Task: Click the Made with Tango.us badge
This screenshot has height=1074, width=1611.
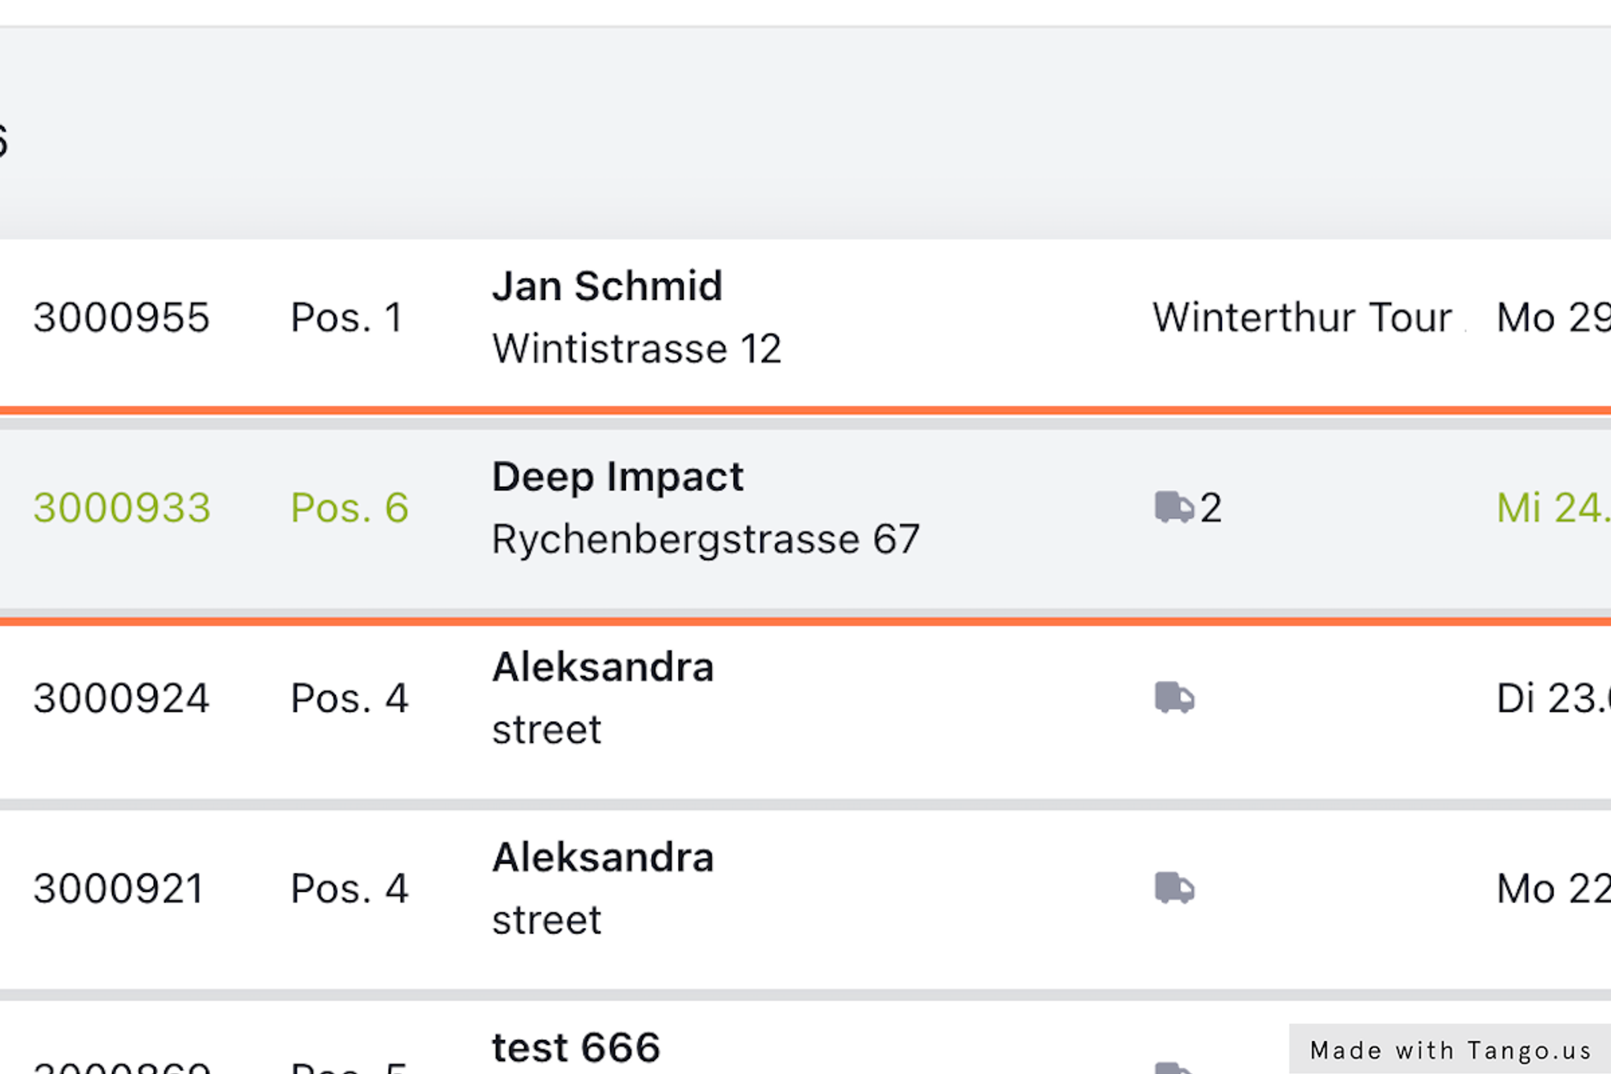Action: 1450,1050
